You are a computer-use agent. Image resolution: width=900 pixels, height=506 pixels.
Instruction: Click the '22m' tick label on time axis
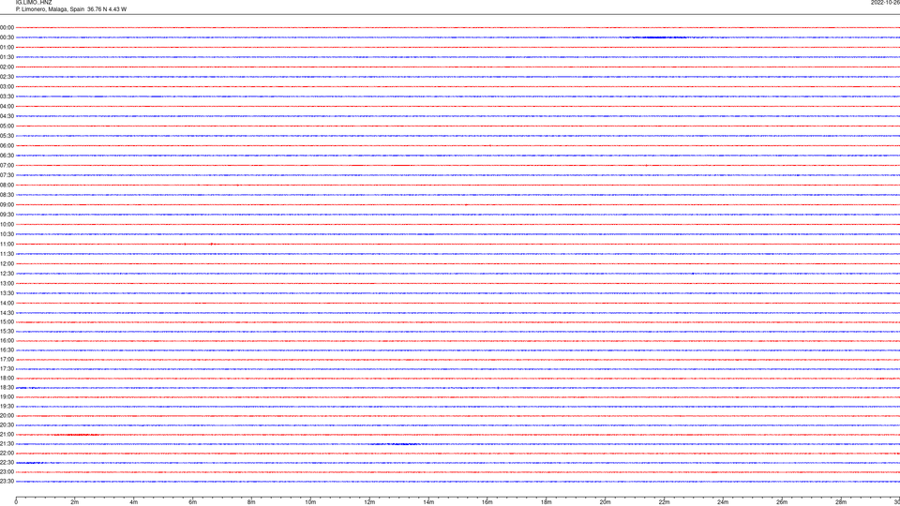[x=664, y=502]
